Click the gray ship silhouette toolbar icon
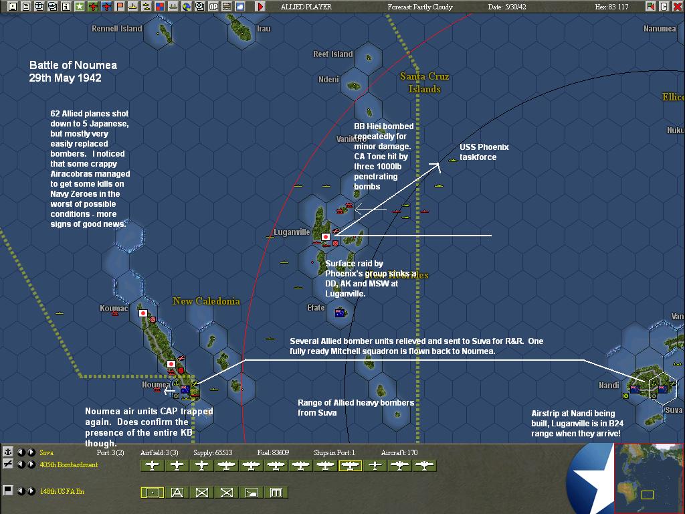The width and height of the screenshot is (685, 514). 173,7
